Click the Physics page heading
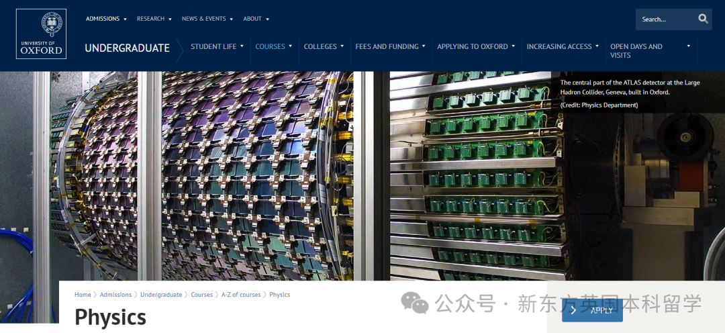 click(x=111, y=318)
